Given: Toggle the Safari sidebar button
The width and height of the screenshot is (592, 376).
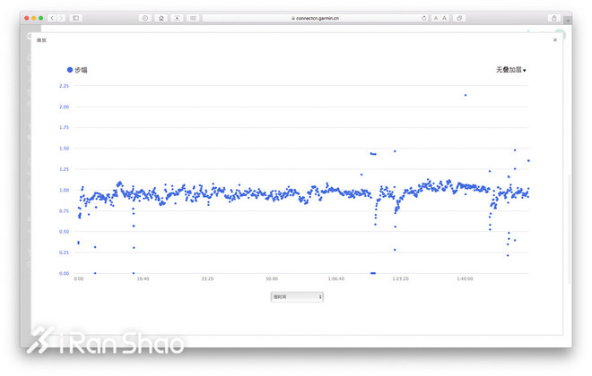Looking at the screenshot, I should tap(76, 18).
